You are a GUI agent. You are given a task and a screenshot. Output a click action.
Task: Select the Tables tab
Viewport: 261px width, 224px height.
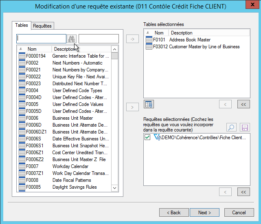pos(22,25)
